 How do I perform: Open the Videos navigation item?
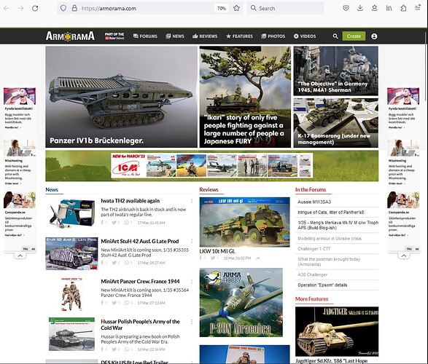305,36
